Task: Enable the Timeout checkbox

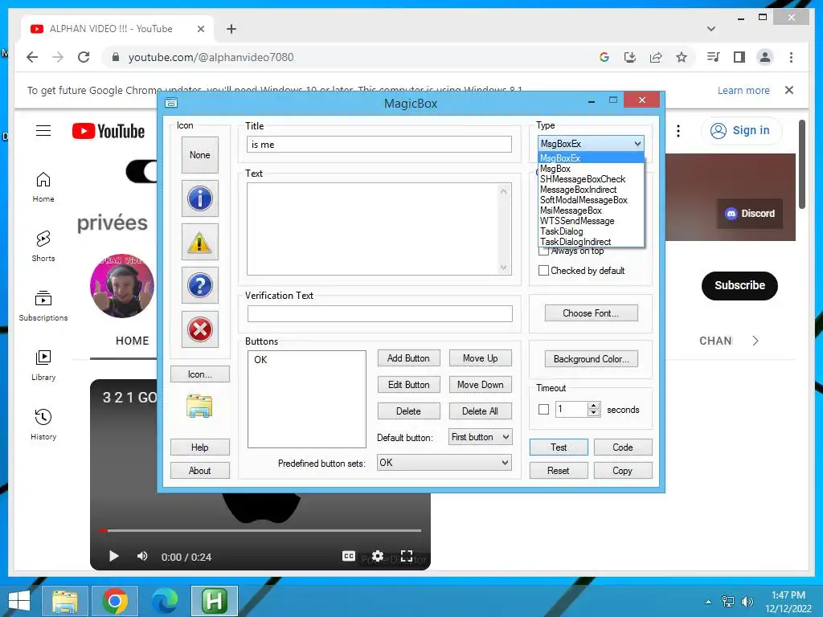Action: pos(544,409)
